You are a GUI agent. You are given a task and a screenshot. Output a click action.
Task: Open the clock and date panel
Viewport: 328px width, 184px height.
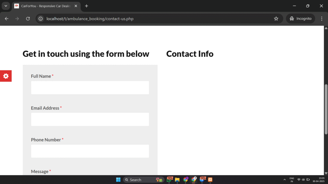[x=319, y=180]
